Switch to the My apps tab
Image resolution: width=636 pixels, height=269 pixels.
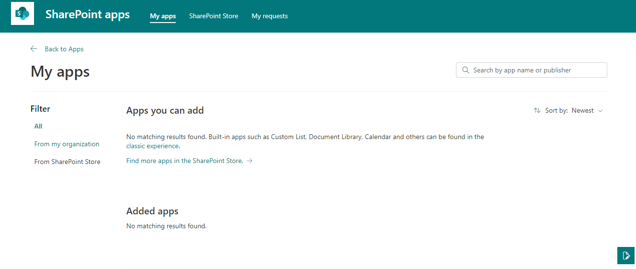click(x=163, y=16)
